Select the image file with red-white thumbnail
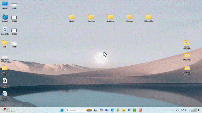 pos(5,59)
